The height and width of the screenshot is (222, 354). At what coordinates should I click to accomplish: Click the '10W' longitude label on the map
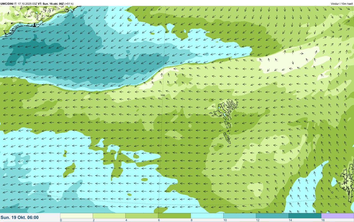[x=163, y=95]
